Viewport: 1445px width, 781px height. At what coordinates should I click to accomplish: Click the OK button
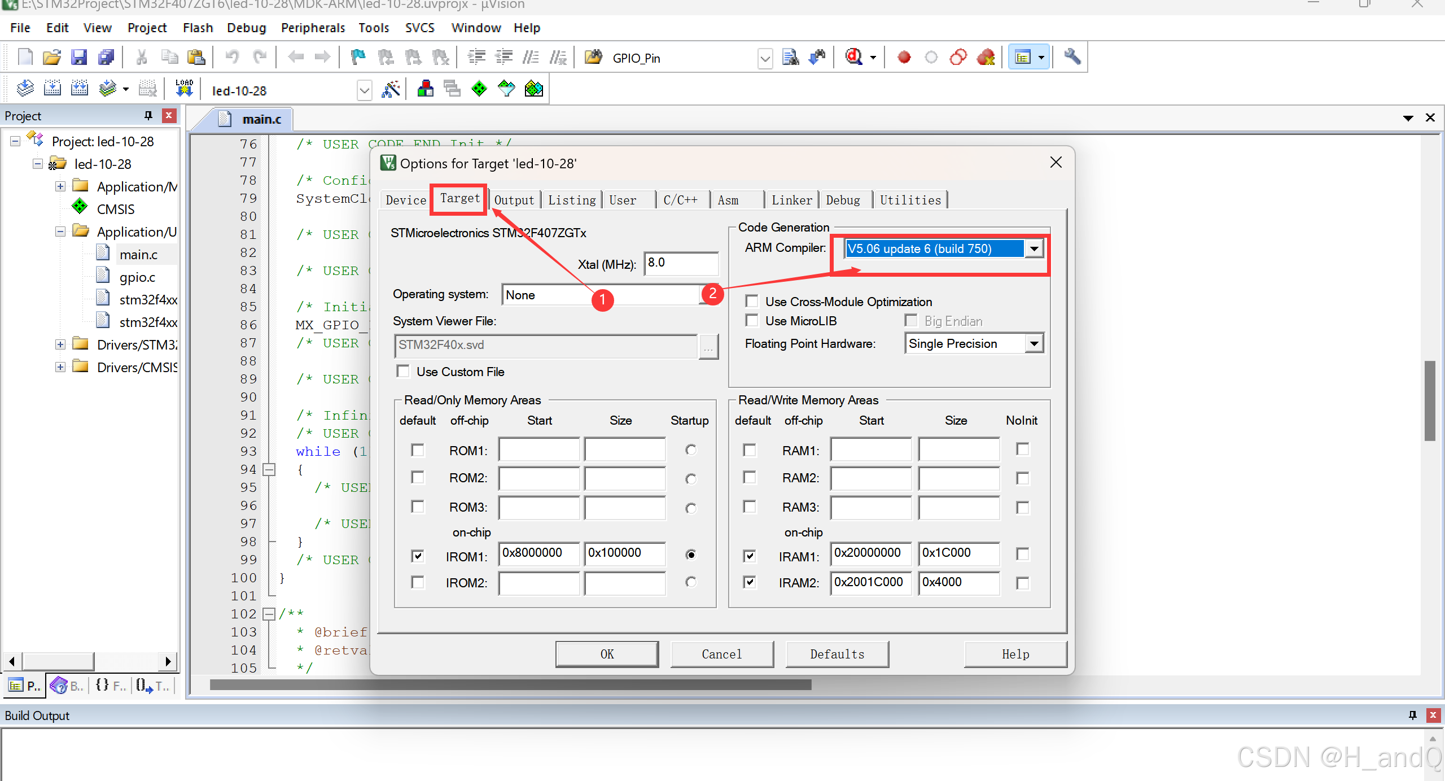coord(607,654)
